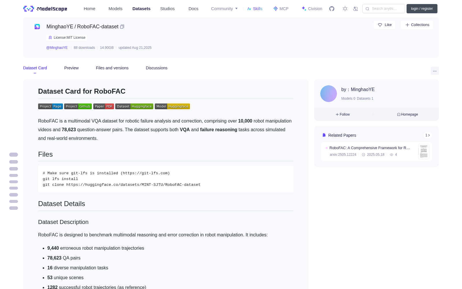Image resolution: width=462 pixels, height=289 pixels.
Task: Select the Dataset Card tab
Action: (35, 68)
